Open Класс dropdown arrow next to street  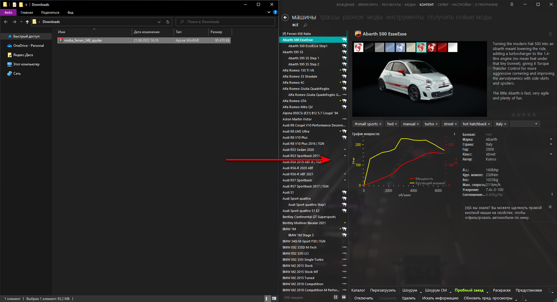[x=552, y=154]
